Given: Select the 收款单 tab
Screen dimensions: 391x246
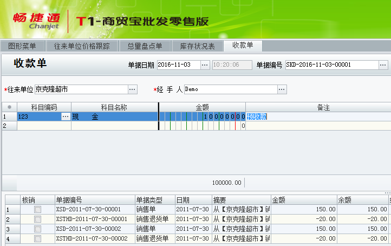Looking at the screenshot, I should click(x=243, y=46).
